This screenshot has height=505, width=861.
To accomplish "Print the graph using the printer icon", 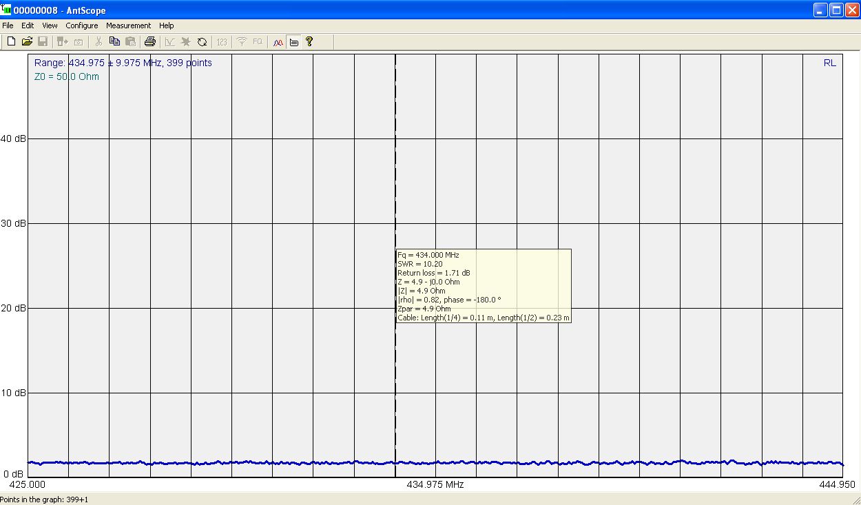I will click(x=150, y=42).
